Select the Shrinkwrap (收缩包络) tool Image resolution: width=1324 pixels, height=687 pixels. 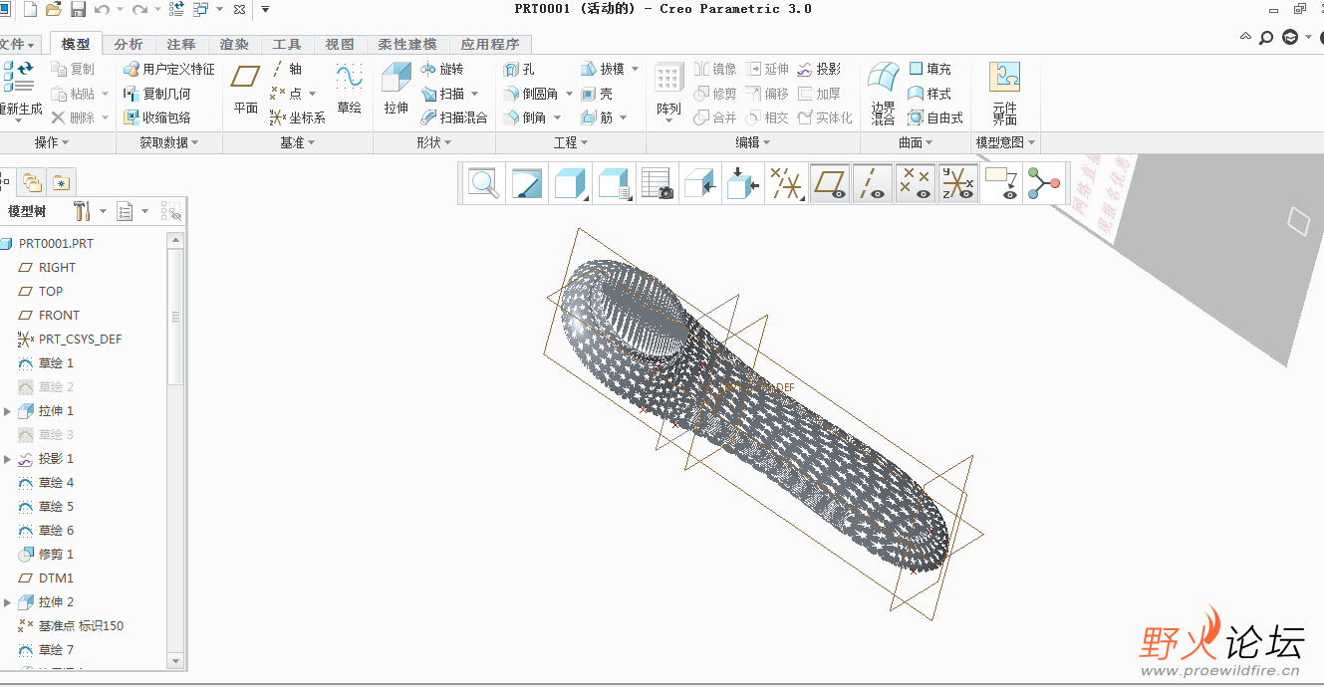(x=156, y=117)
